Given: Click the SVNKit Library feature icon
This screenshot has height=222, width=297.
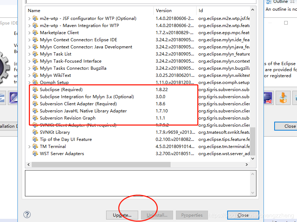Looking at the screenshot, I should [35, 132].
